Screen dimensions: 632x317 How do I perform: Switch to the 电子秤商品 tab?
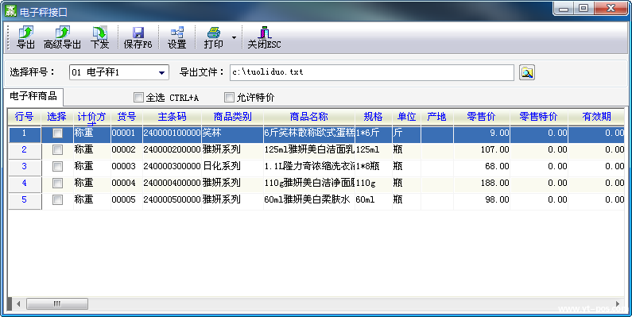[x=33, y=96]
